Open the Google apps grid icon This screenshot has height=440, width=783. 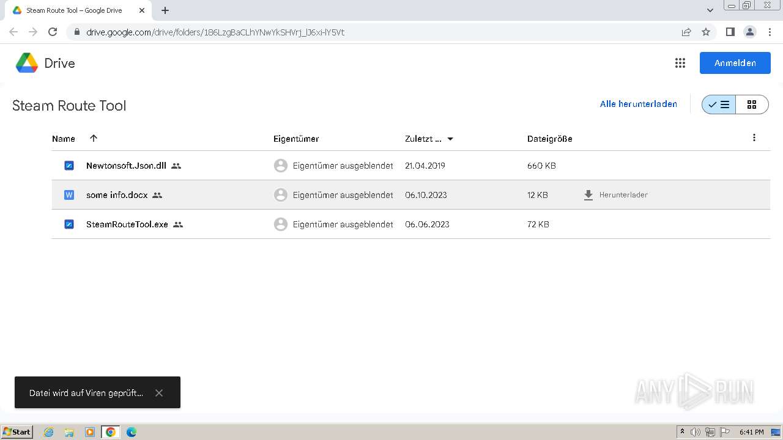[680, 63]
